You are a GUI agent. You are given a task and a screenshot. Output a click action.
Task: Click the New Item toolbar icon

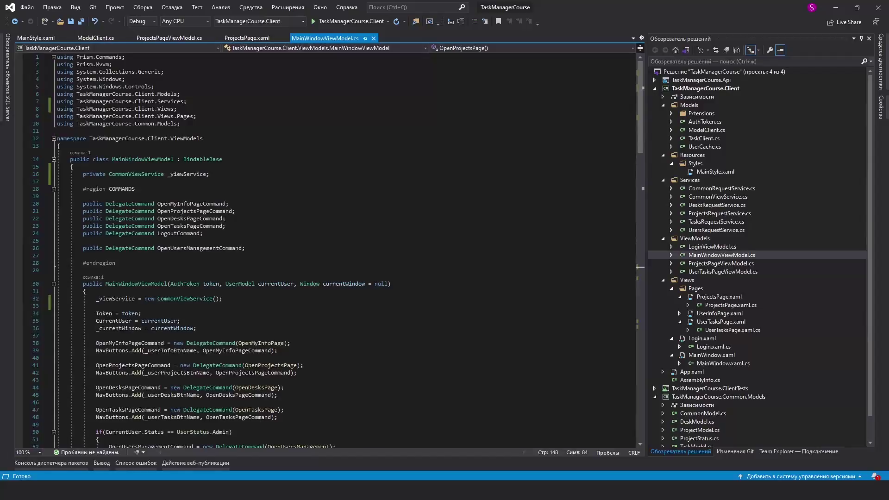[x=44, y=21]
